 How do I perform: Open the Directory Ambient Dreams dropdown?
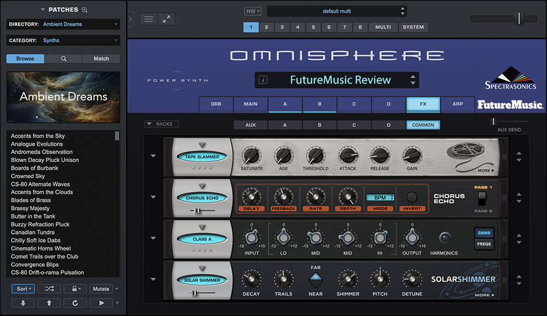(63, 24)
